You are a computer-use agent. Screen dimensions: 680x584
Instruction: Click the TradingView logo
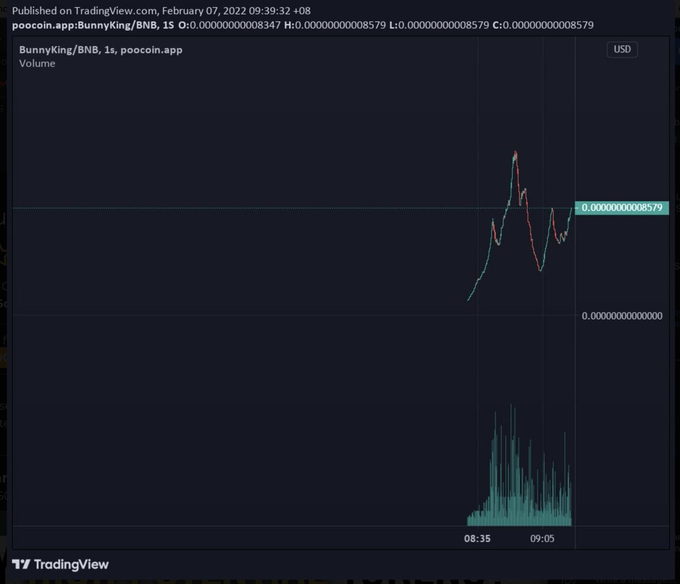[x=60, y=564]
